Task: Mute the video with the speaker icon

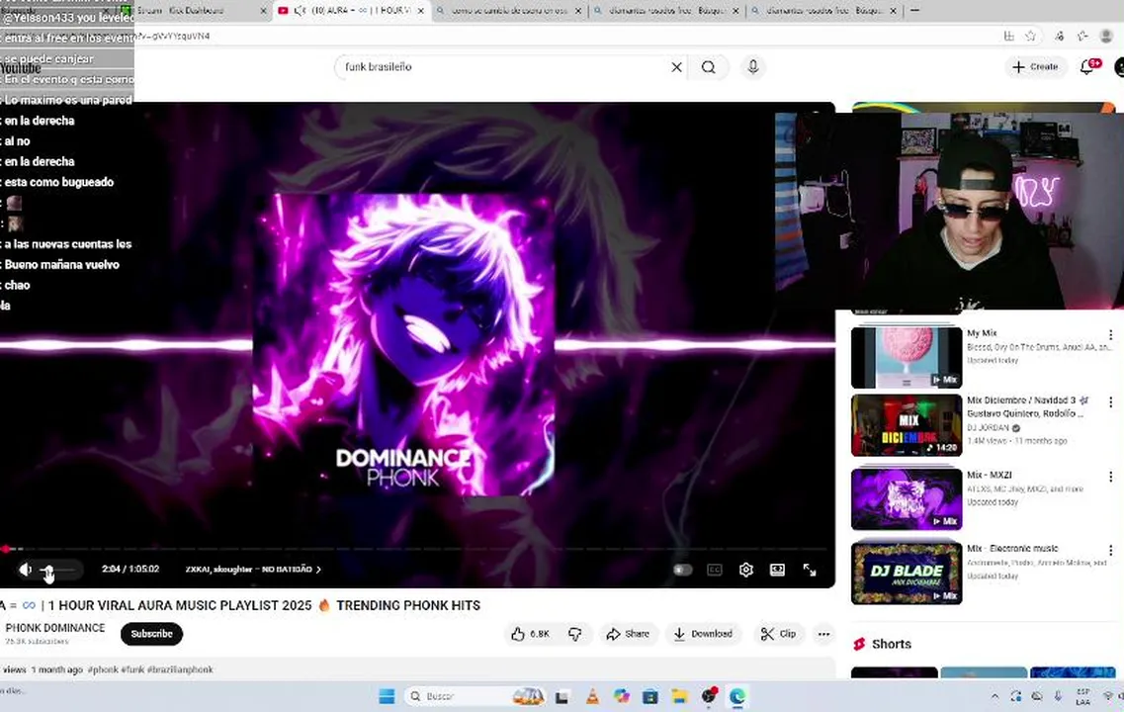Action: tap(25, 570)
